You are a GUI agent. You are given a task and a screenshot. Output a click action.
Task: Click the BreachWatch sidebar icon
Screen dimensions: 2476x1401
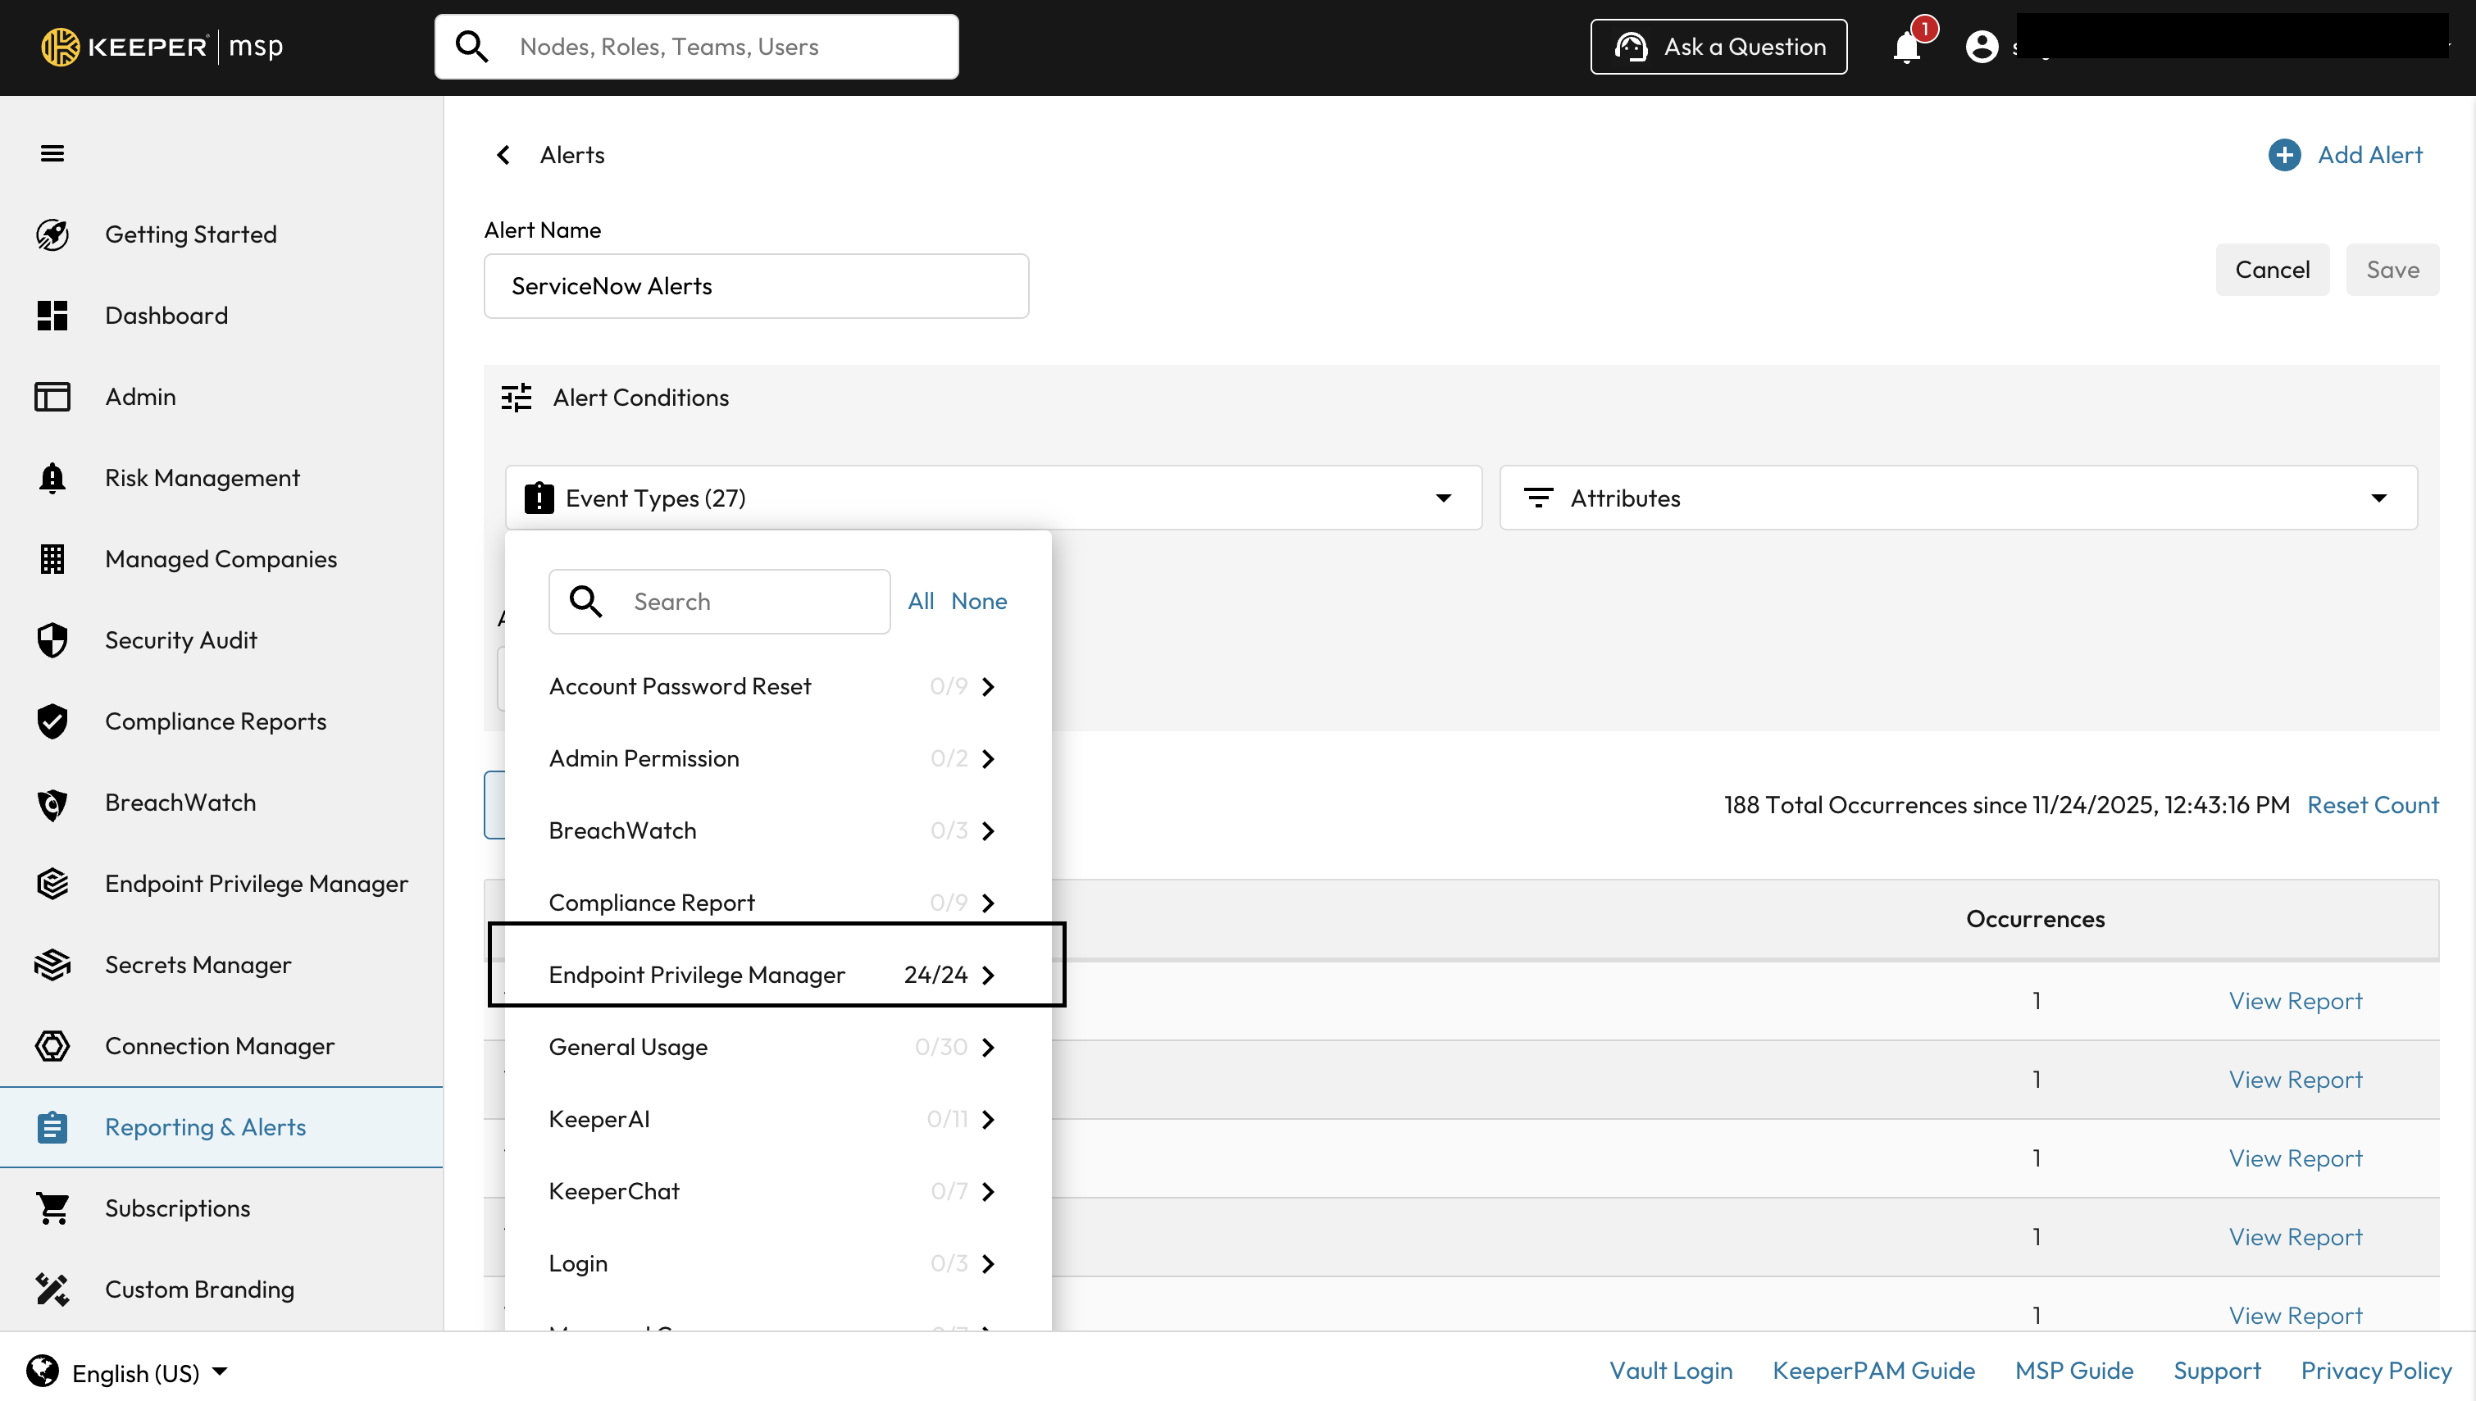click(52, 803)
